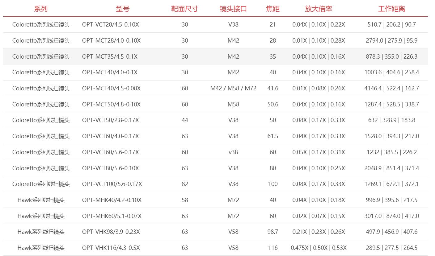
Task: Click the 型号 column header
Action: [x=123, y=9]
